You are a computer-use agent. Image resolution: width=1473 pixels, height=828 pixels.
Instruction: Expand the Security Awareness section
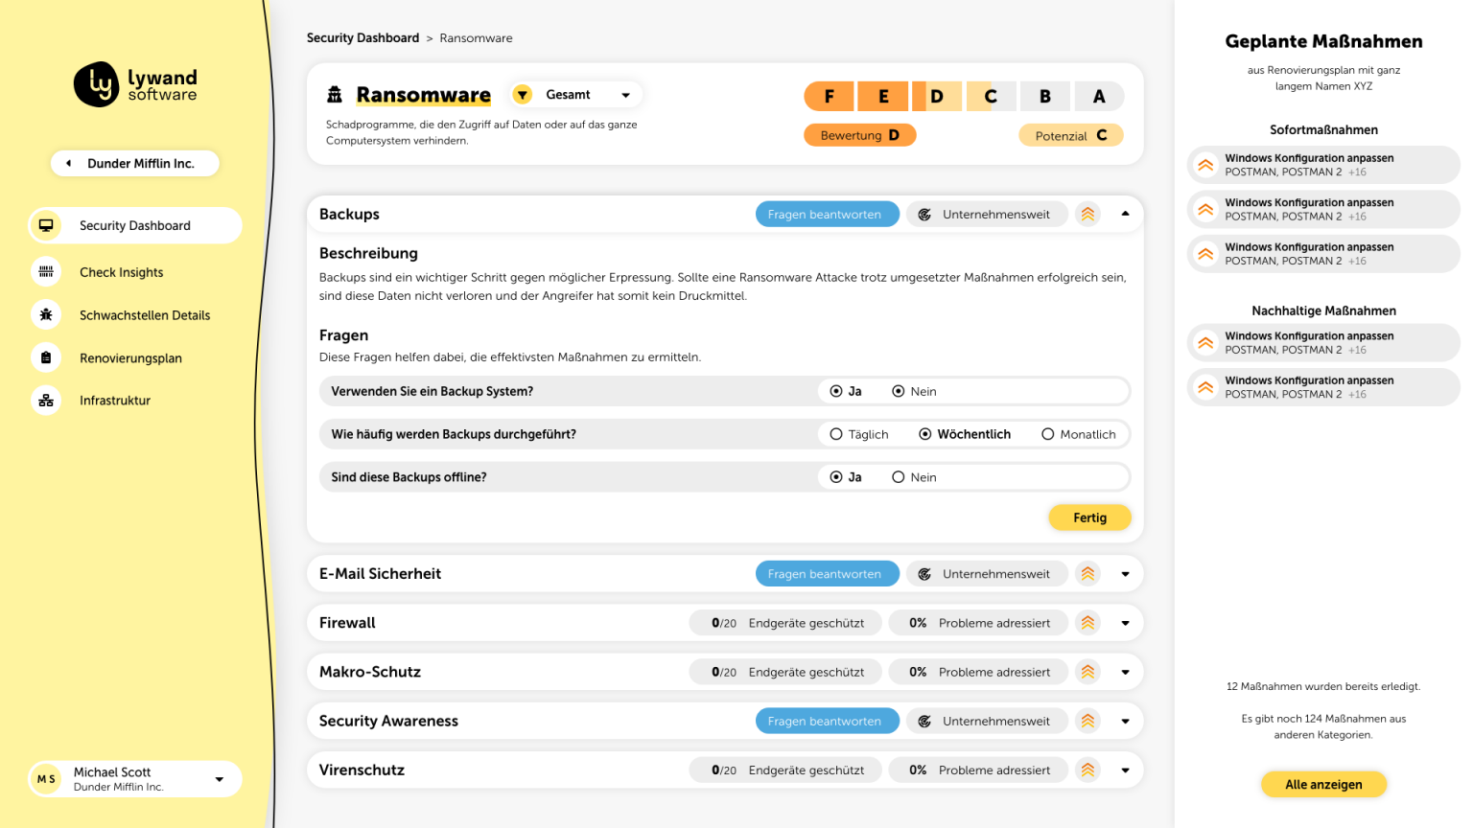coord(1125,721)
